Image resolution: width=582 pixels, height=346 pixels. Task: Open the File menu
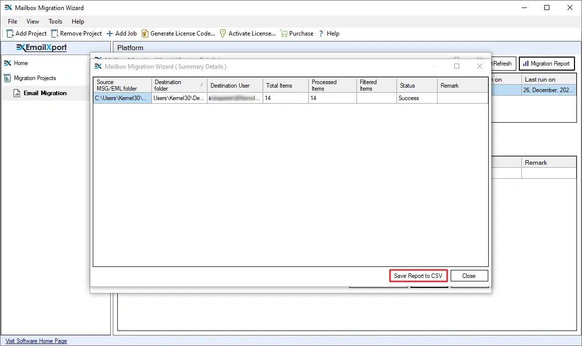tap(13, 22)
